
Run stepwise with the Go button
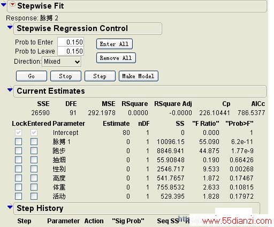click(32, 76)
